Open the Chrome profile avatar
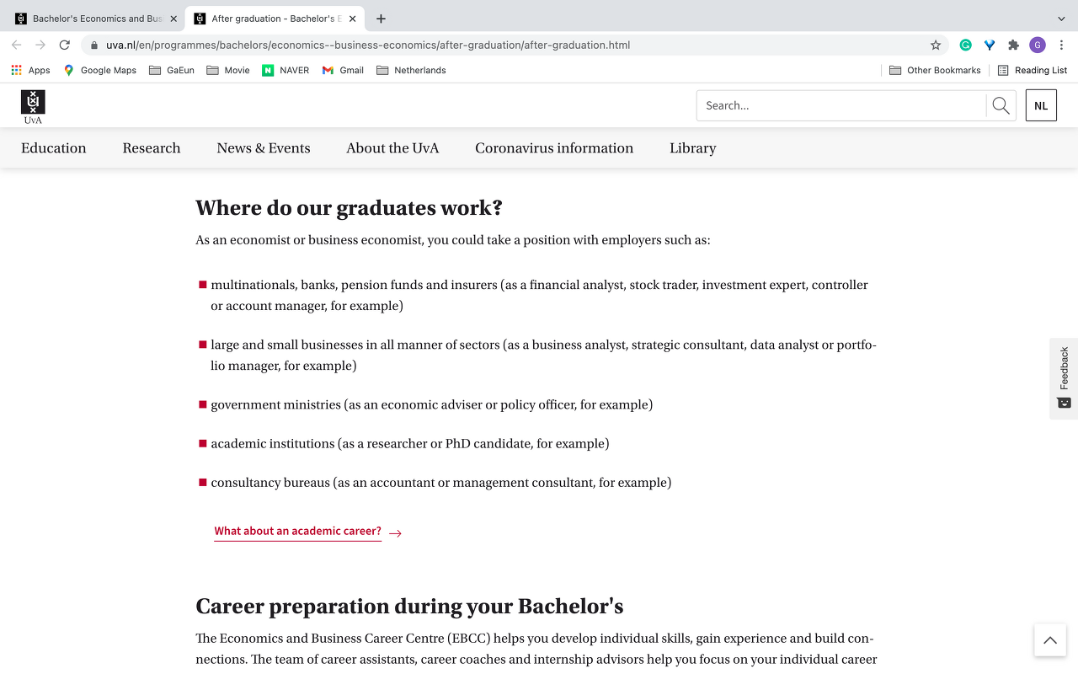This screenshot has width=1078, height=674. [1038, 45]
